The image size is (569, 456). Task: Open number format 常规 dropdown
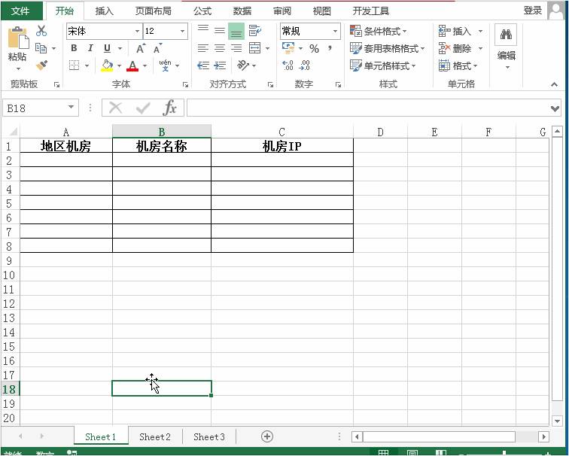click(336, 31)
